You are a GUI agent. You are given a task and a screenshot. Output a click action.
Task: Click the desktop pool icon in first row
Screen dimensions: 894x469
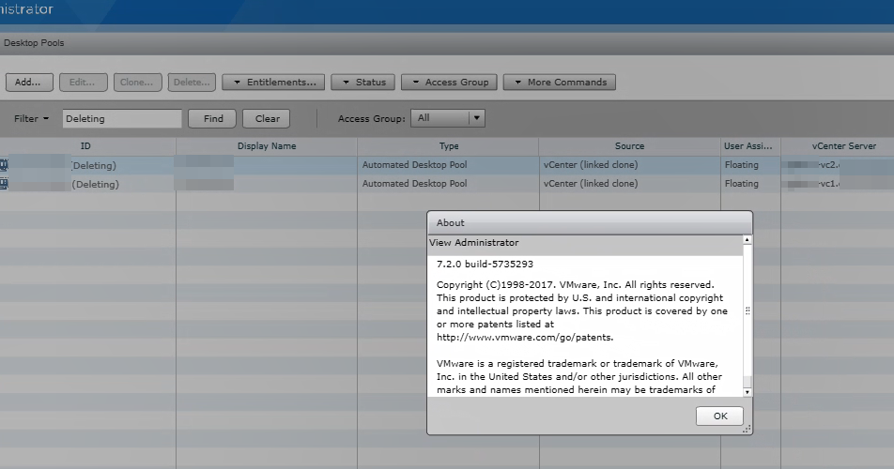3,165
